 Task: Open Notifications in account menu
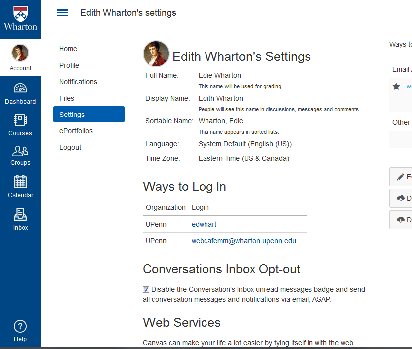[78, 82]
